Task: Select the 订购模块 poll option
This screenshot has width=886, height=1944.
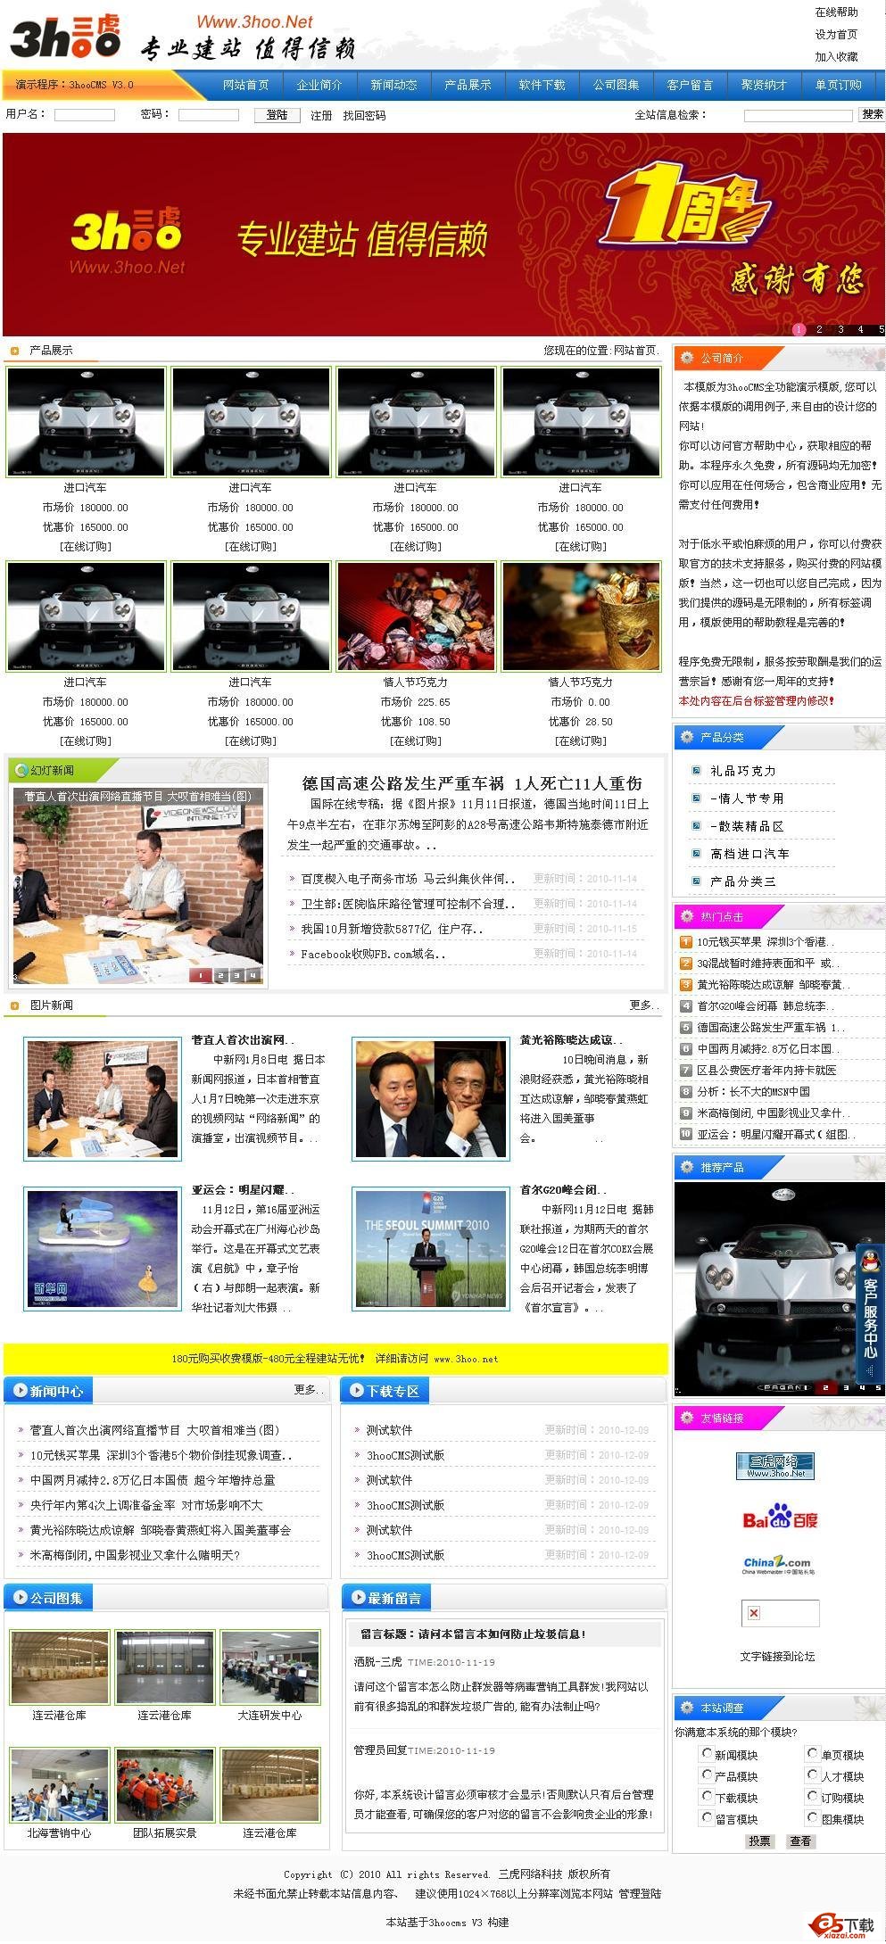Action: (812, 1796)
